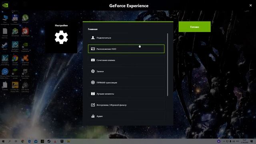Open the Counter-Strike Global Offensive desktop shortcut
The image size is (256, 144).
click(15, 87)
